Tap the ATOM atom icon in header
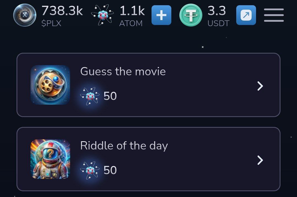Image resolution: width=297 pixels, height=197 pixels. click(x=103, y=15)
